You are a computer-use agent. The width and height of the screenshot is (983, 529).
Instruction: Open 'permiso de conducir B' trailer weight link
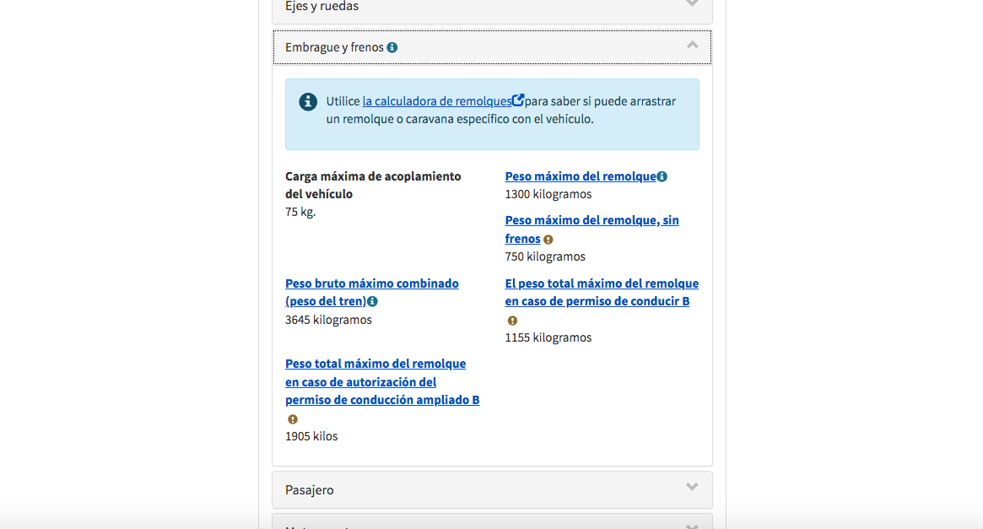[x=602, y=292]
